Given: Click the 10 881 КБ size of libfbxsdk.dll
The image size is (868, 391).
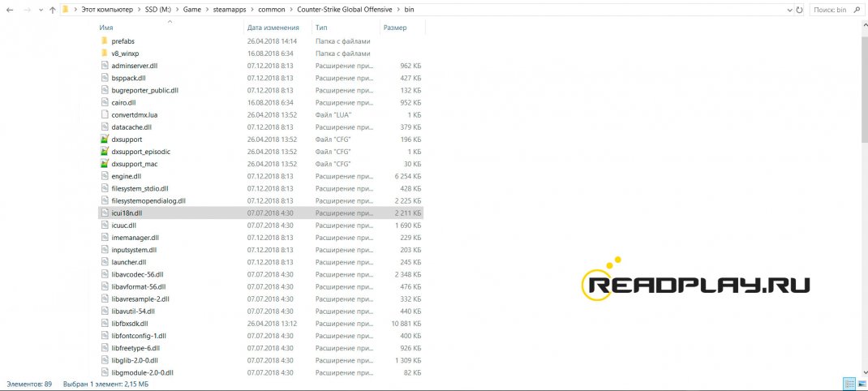Looking at the screenshot, I should 406,324.
